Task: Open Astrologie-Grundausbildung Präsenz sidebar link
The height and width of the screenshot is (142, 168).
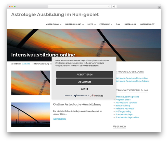Action: click(133, 81)
